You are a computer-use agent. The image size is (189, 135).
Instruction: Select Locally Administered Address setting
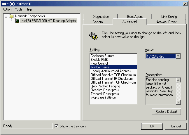(x=113, y=71)
